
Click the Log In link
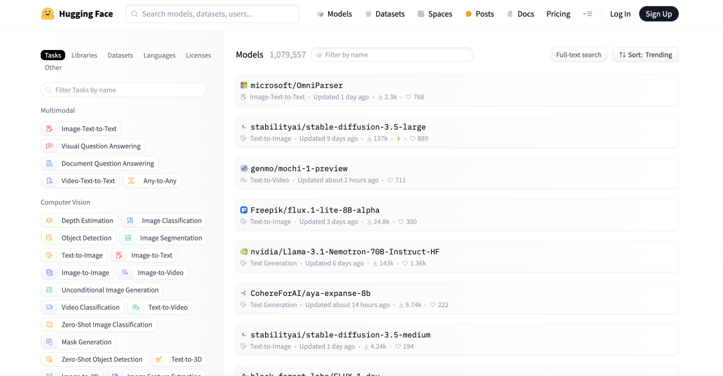pyautogui.click(x=620, y=14)
